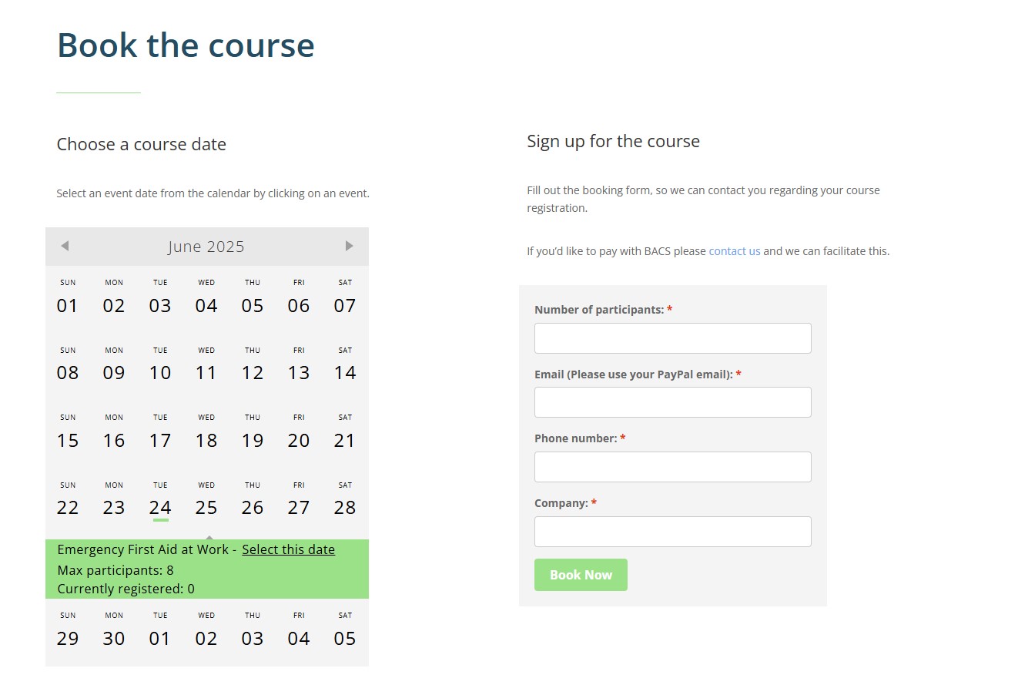Click the Number of participants field
This screenshot has height=685, width=1018.
coord(672,338)
